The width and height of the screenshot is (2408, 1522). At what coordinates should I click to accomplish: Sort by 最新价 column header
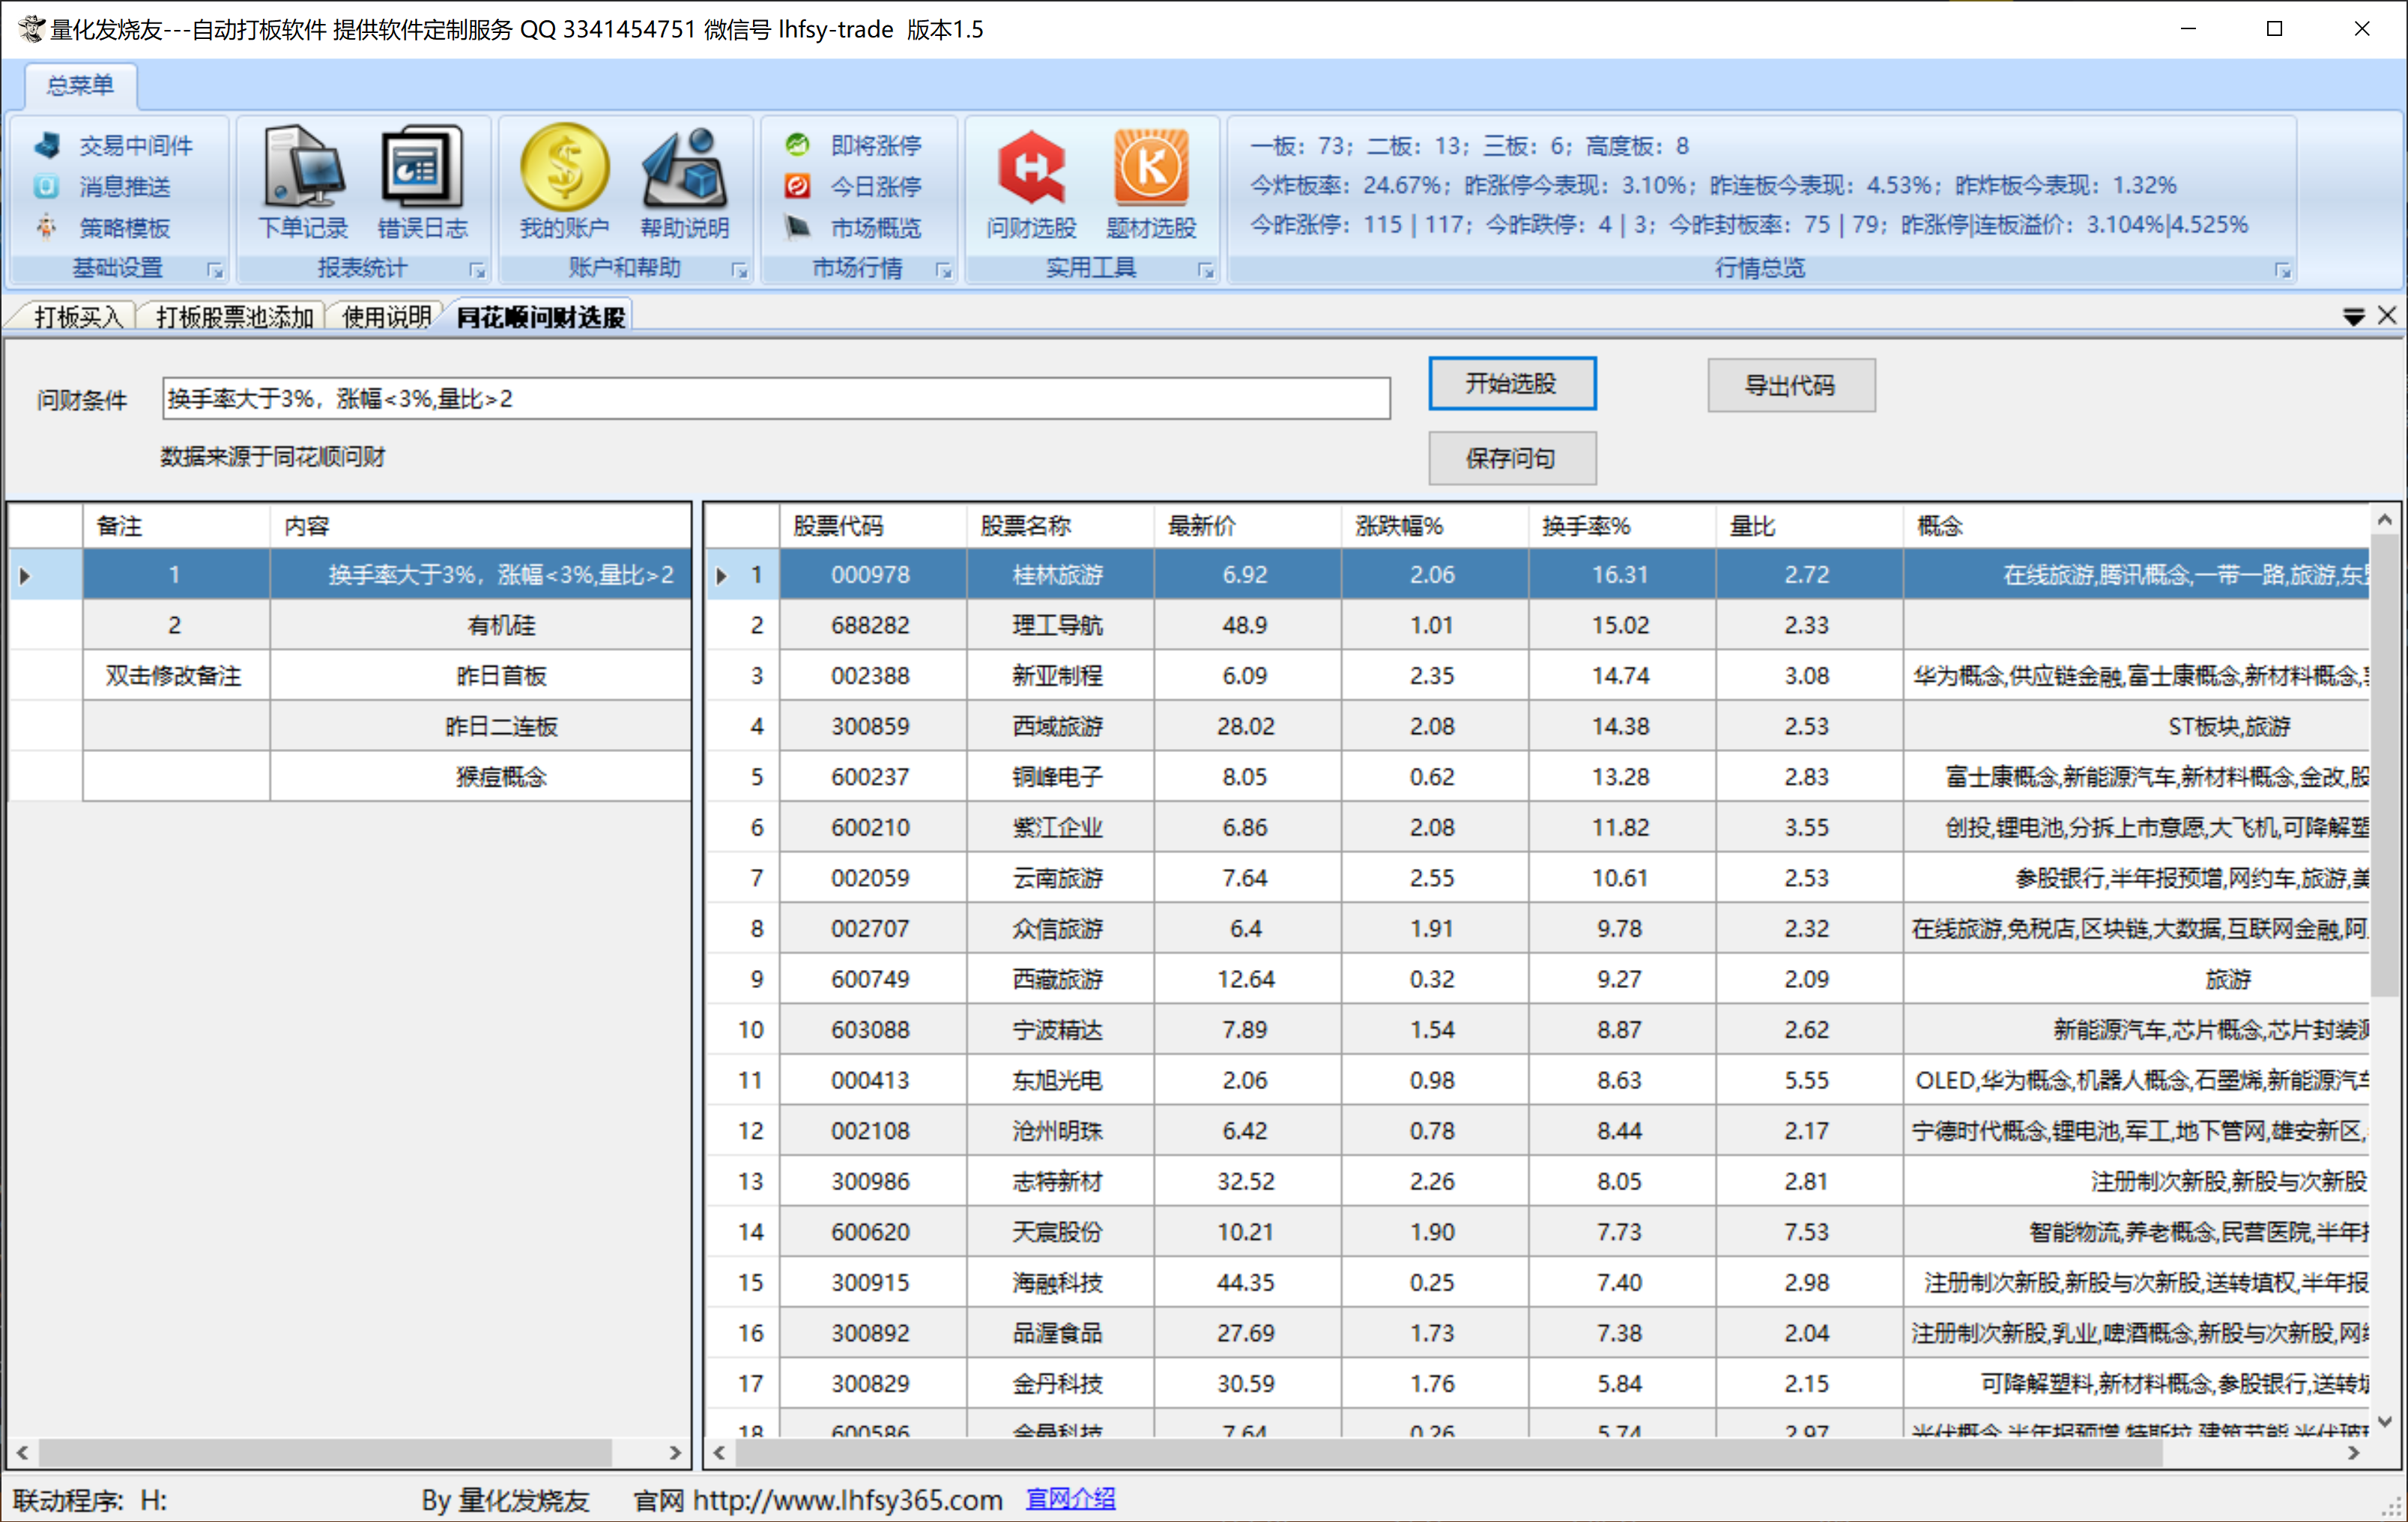(x=1247, y=526)
